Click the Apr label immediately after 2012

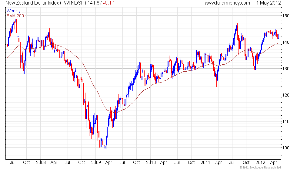tap(273, 163)
